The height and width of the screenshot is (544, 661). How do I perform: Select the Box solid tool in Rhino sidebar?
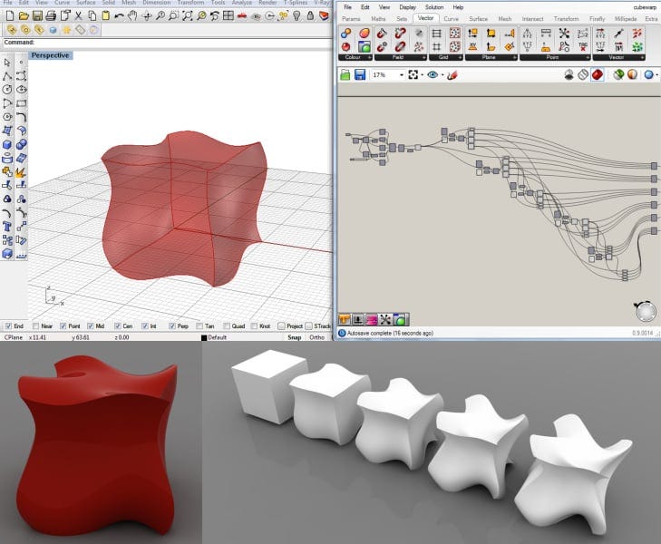click(x=7, y=144)
